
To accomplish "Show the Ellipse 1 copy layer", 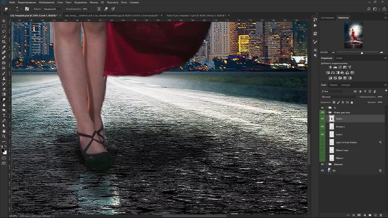I will tap(323, 150).
